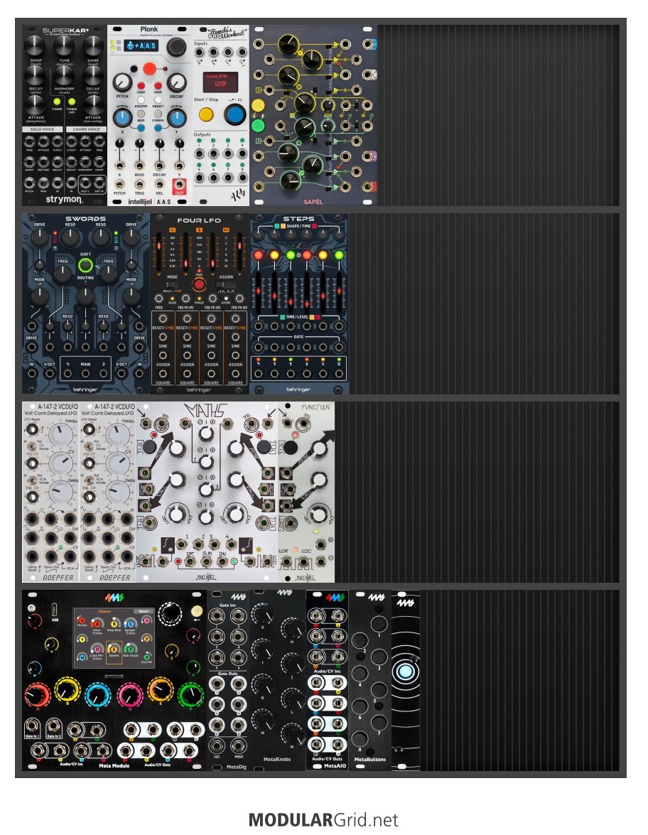Viewport: 648px width, 835px height.
Task: Click the Meta Module main rotary encoder
Action: click(x=170, y=613)
